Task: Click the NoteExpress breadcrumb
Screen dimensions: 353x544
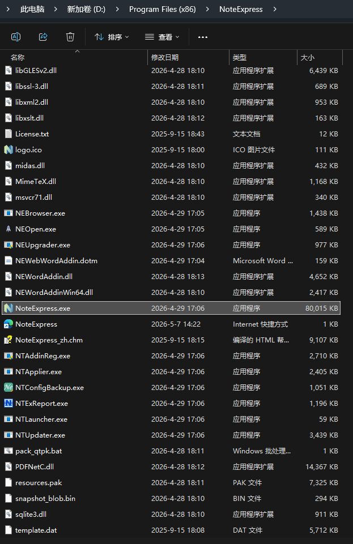Action: coord(241,10)
